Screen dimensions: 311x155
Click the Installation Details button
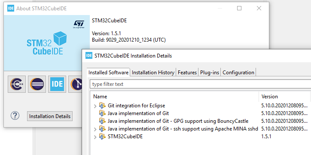coord(50,116)
